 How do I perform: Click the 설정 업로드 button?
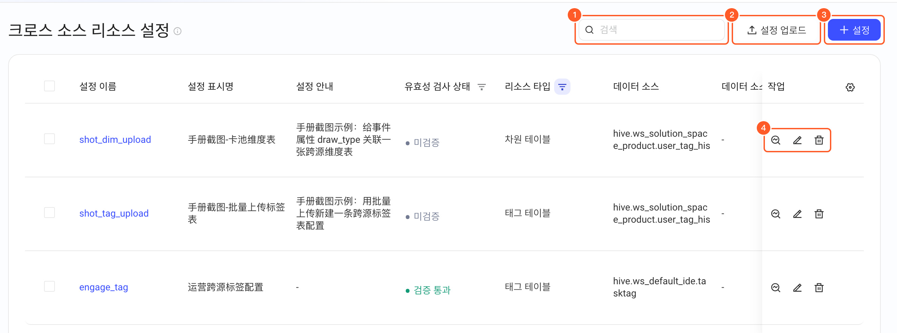(776, 30)
